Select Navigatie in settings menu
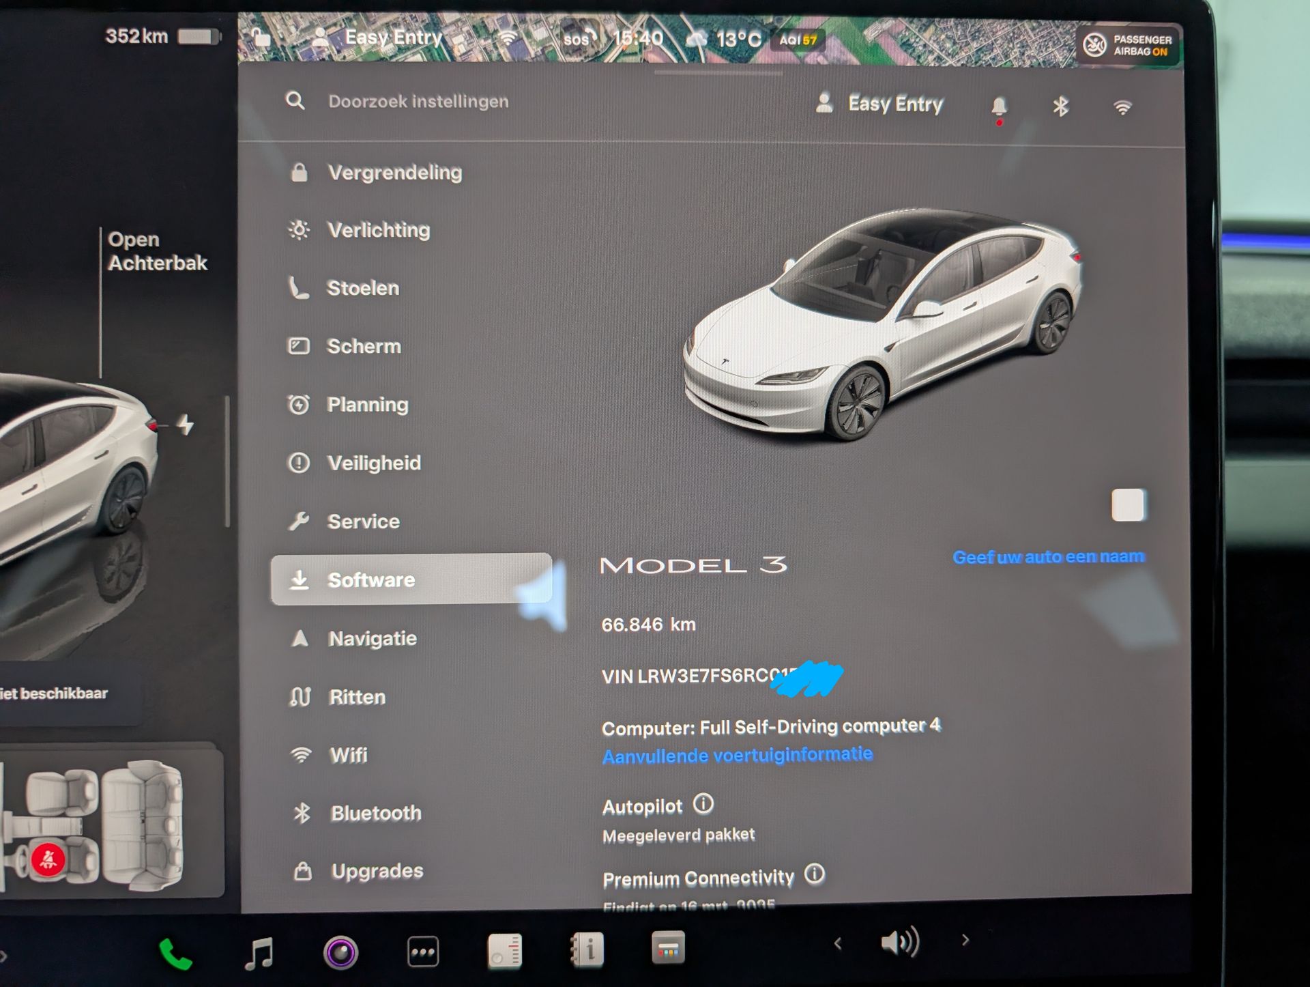This screenshot has height=987, width=1310. [x=372, y=638]
